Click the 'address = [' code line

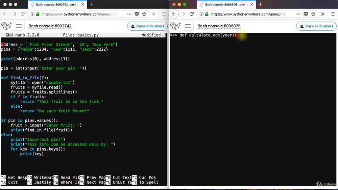click(x=59, y=45)
